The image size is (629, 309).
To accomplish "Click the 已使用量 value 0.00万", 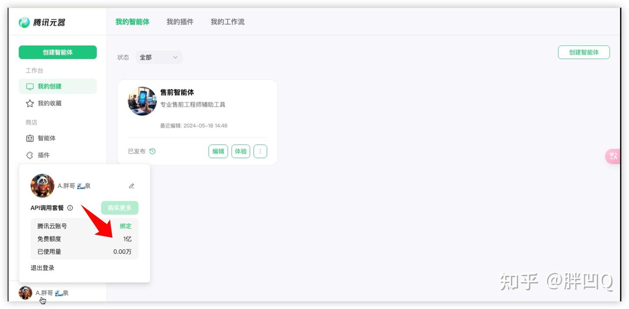I will 122,252.
